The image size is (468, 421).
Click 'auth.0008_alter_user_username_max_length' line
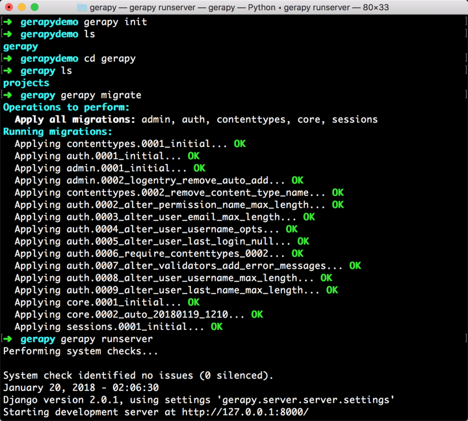click(x=174, y=278)
